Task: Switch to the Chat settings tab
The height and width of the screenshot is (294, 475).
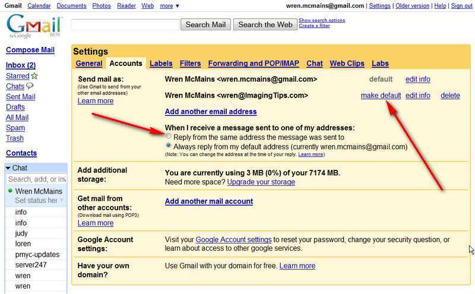Action: coord(315,64)
